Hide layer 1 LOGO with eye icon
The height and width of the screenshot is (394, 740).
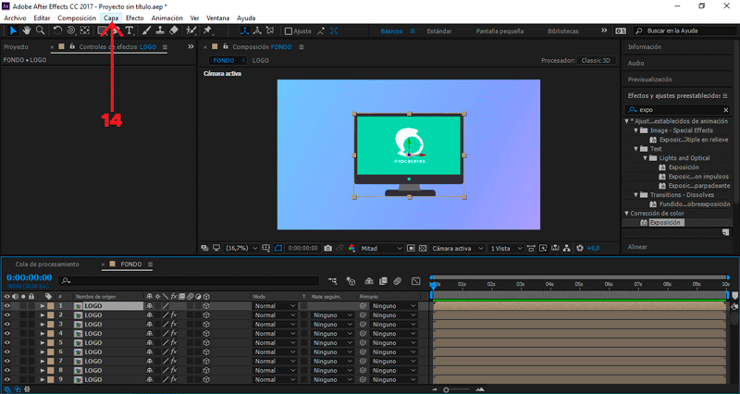pyautogui.click(x=7, y=305)
